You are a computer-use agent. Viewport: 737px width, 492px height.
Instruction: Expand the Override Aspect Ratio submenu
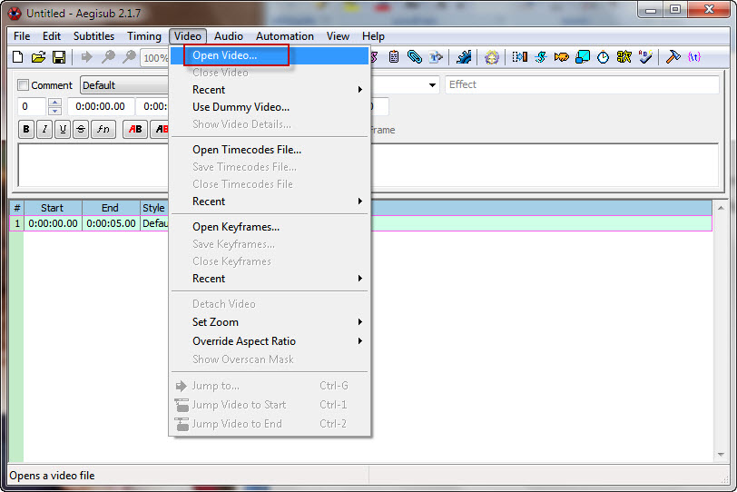click(270, 341)
